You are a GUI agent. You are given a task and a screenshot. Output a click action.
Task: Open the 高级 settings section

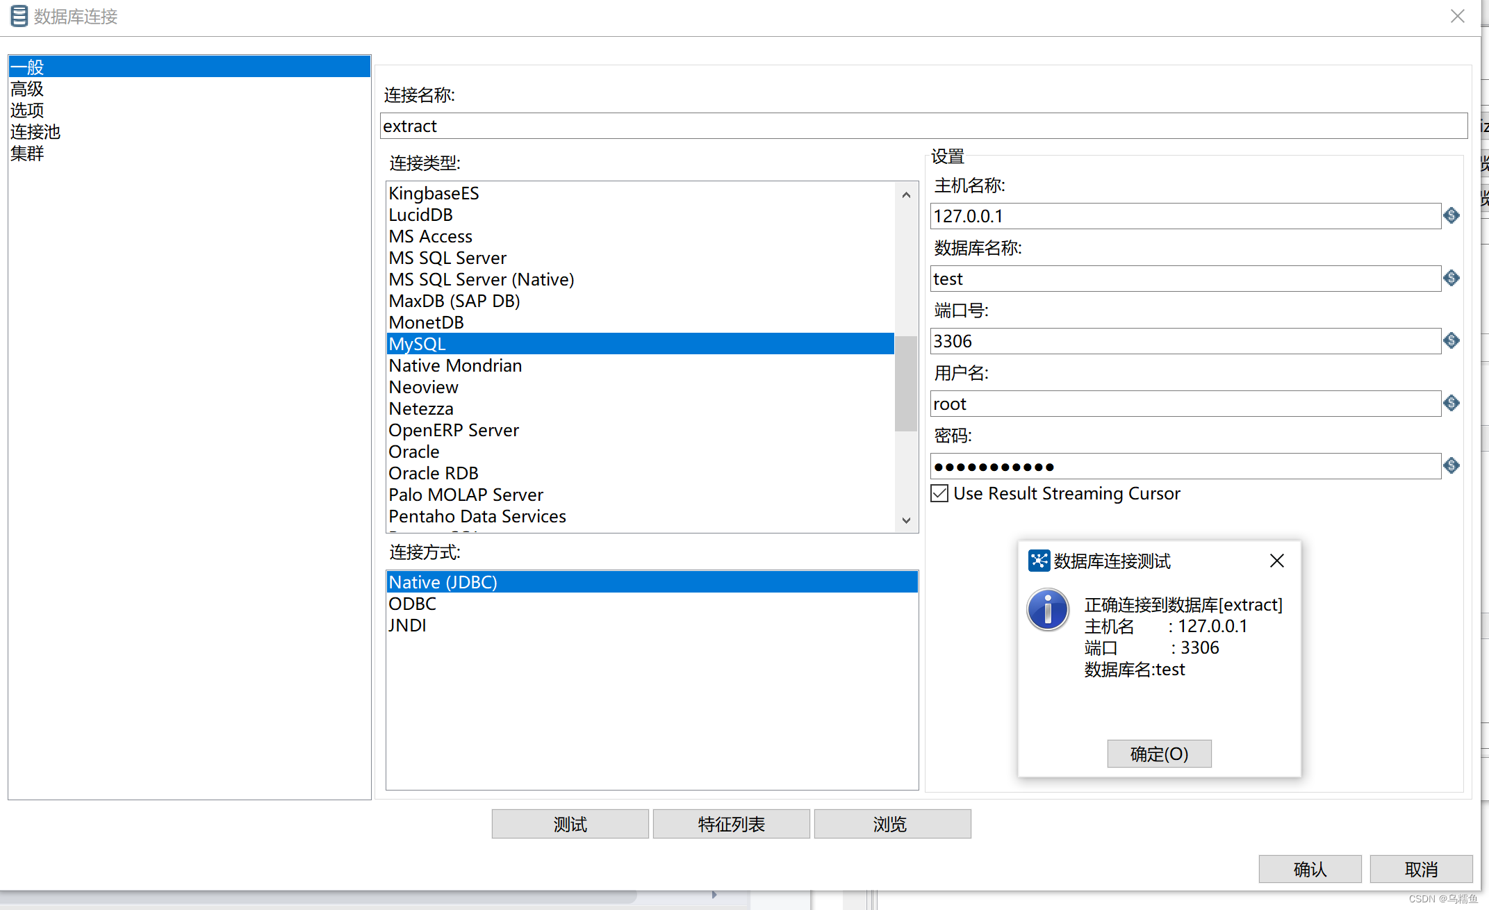click(x=27, y=89)
